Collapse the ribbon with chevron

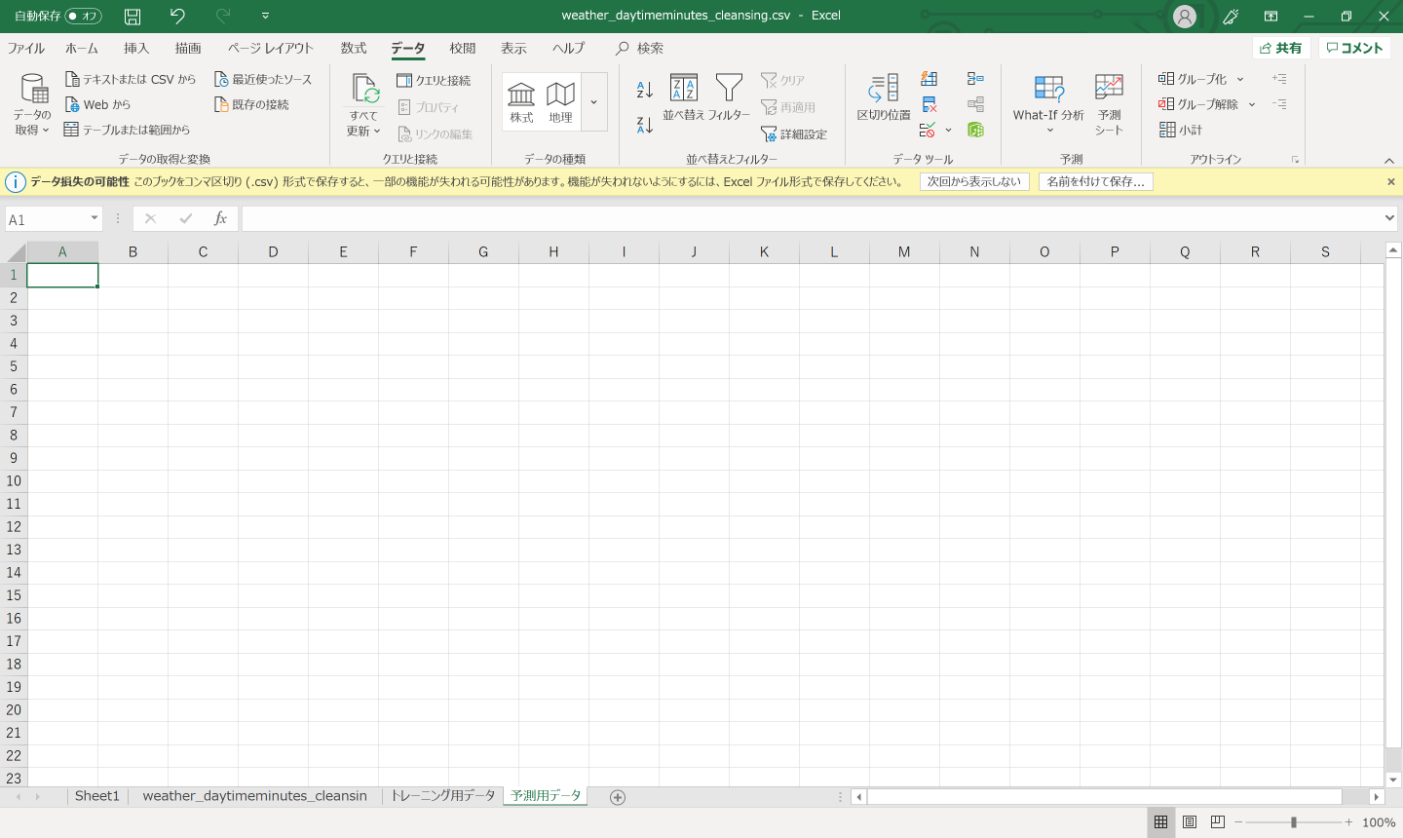click(1389, 161)
